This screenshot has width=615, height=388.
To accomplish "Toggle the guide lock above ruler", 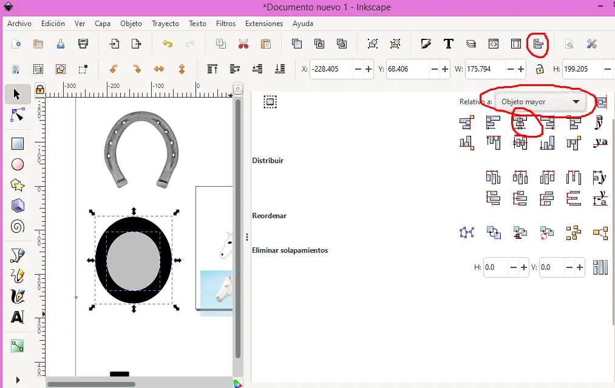I will click(39, 90).
